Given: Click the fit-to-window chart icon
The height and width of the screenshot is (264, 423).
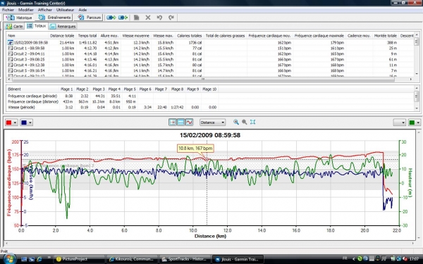Looking at the screenshot, I should click(253, 122).
